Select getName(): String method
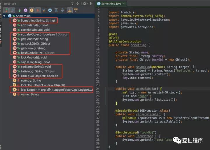The height and width of the screenshot is (150, 210). click(x=33, y=48)
